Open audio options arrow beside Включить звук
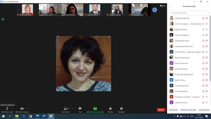 click(x=12, y=109)
